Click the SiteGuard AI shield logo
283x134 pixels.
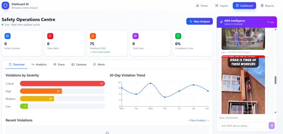click(x=5, y=5)
